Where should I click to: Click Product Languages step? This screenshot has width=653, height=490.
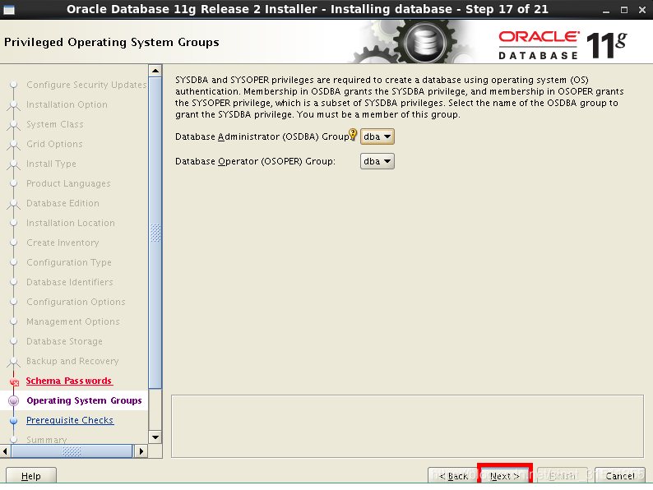68,183
